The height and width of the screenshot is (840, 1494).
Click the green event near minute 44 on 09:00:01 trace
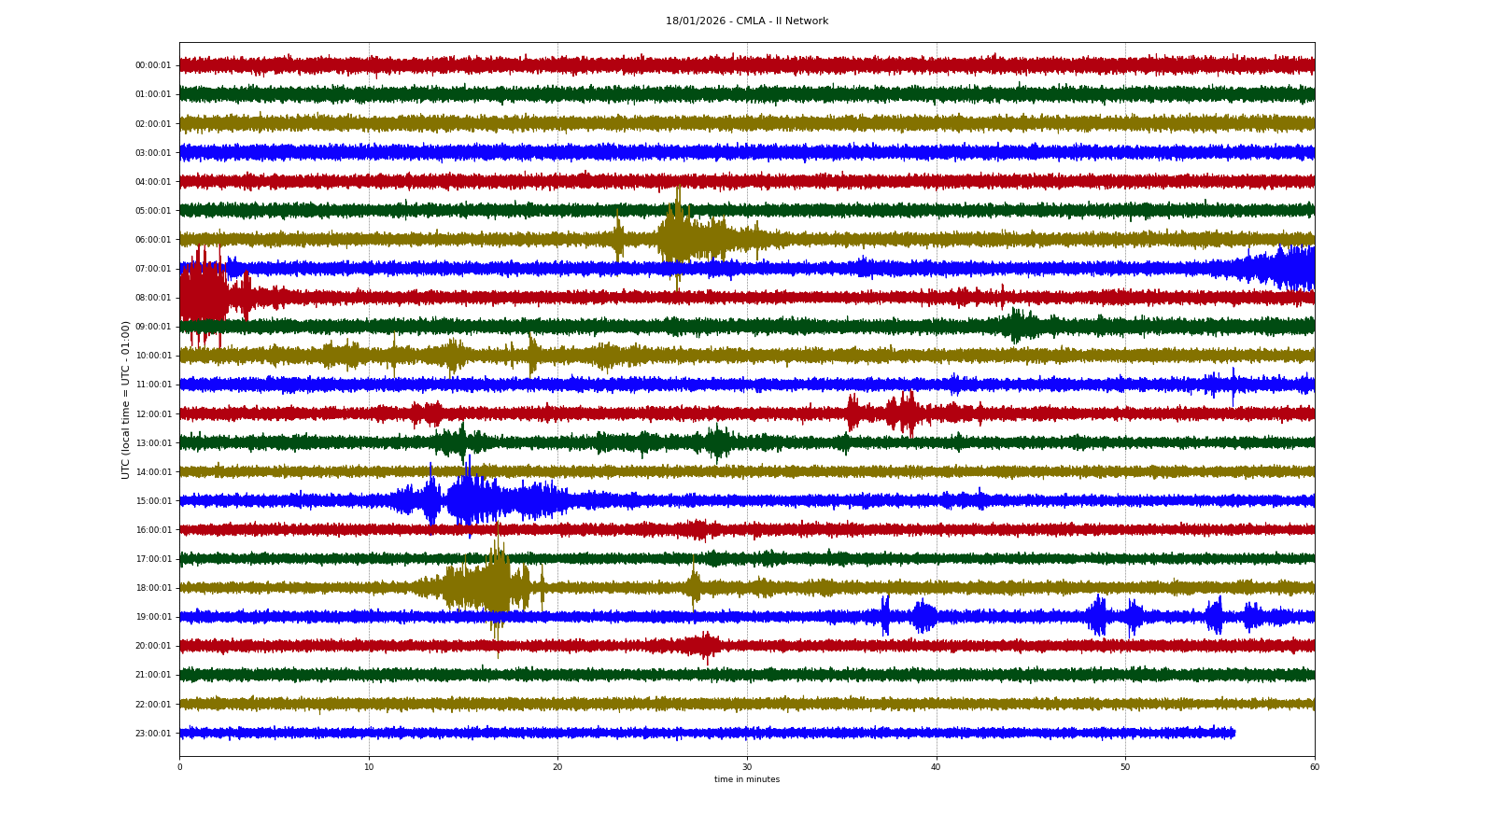click(1017, 326)
